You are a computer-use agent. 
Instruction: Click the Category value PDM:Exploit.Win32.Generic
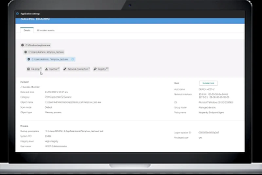pos(58,97)
